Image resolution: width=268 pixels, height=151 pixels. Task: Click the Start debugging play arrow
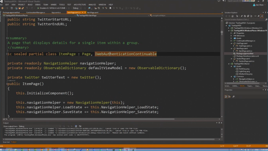click(x=38, y=8)
